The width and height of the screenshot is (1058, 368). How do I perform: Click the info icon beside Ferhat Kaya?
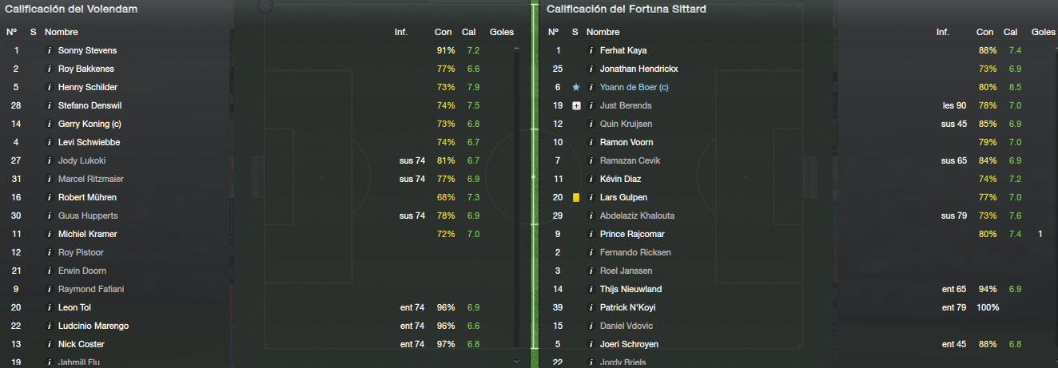point(591,51)
